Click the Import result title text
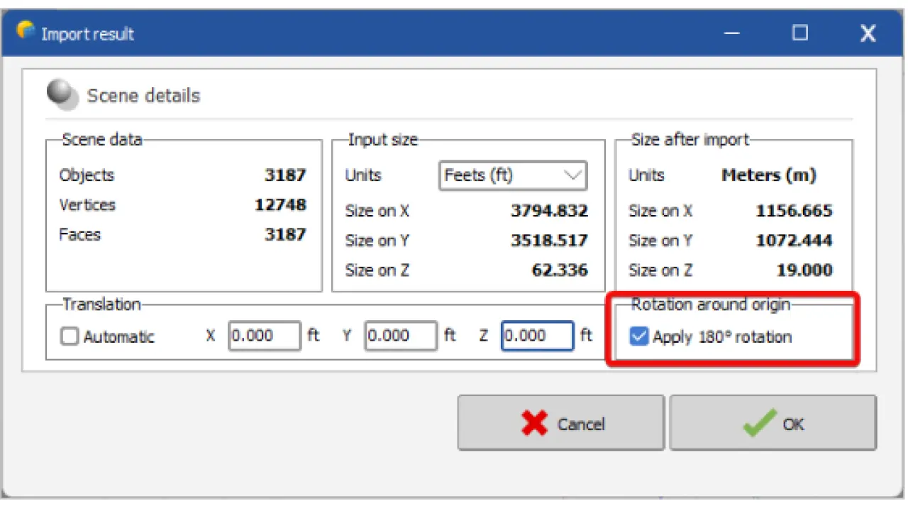 tap(87, 34)
